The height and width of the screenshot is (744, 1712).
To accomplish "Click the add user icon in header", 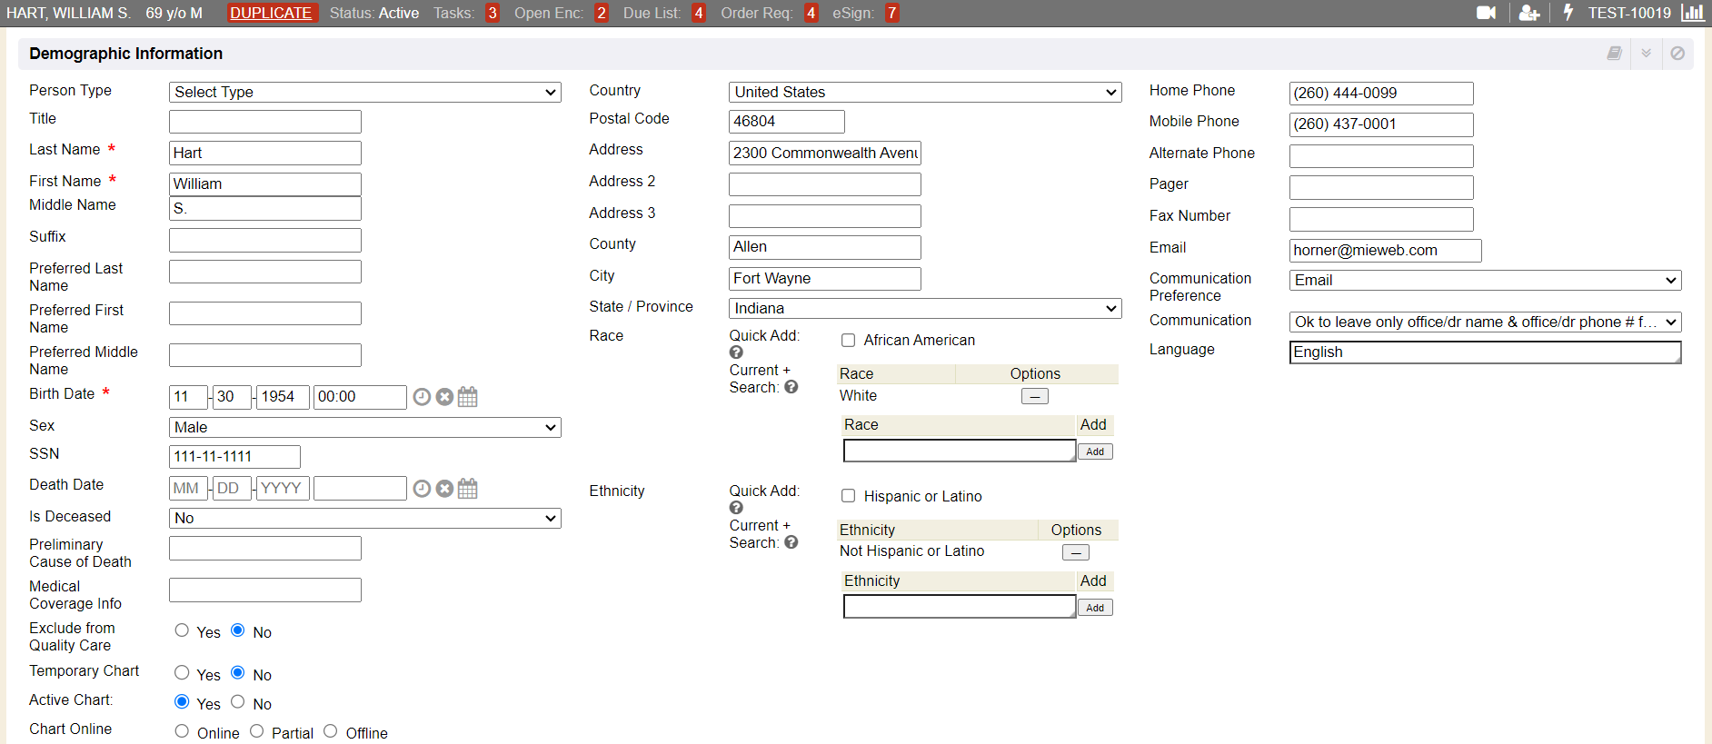I will (x=1529, y=13).
